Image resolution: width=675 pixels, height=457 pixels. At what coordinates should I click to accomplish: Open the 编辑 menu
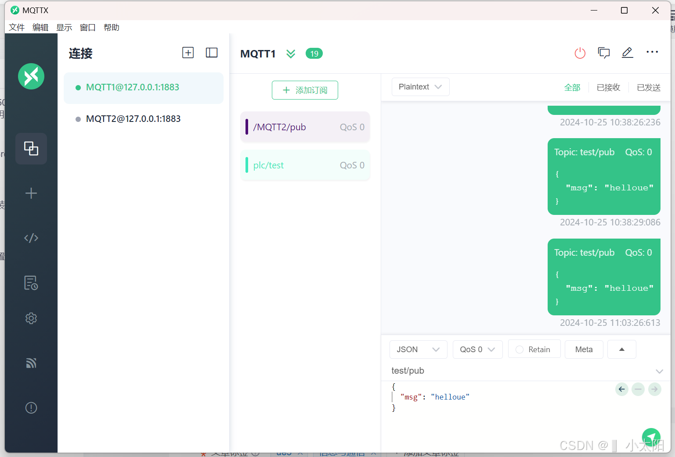[x=40, y=27]
